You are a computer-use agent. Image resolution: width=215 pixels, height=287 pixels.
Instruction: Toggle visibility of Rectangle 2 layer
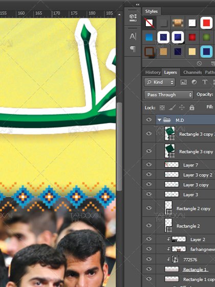pyautogui.click(x=149, y=225)
